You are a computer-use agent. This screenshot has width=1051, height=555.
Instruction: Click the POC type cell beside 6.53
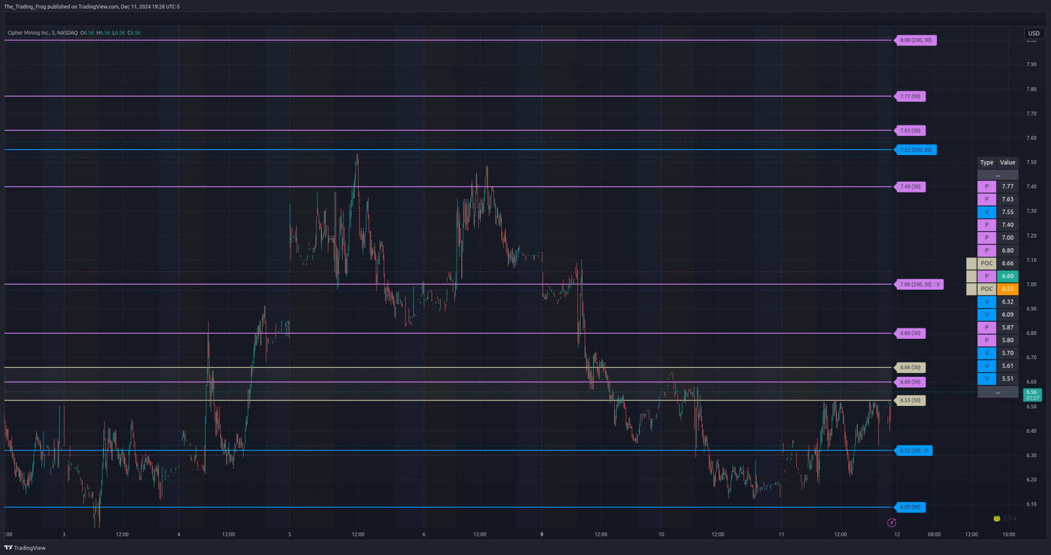(987, 289)
